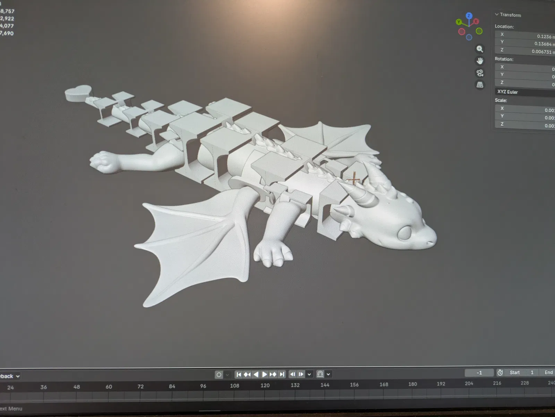
Task: Open the Playback dropdown menu
Action: [x=10, y=376]
